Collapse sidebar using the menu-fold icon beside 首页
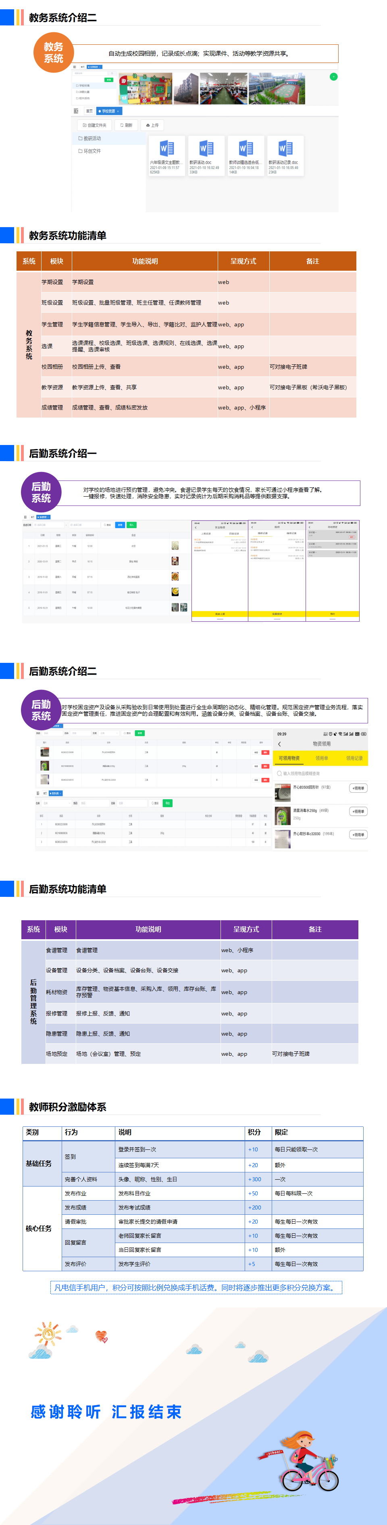The height and width of the screenshot is (1525, 387). 76,111
